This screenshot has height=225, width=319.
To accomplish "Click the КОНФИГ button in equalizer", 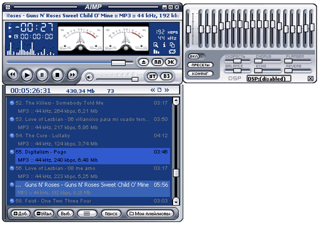I will [200, 73].
